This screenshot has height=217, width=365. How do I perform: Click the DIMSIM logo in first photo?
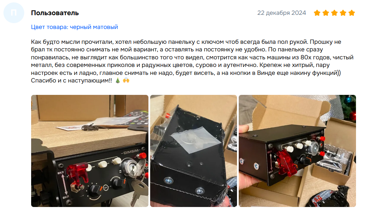tap(131, 152)
